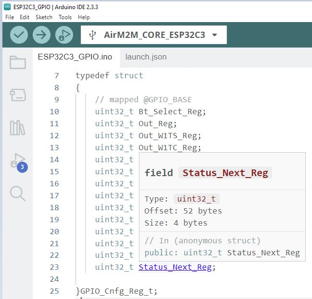Follow the underlined Status_Next_Reg link on line 23
This screenshot has height=299, width=312.
pyautogui.click(x=175, y=267)
